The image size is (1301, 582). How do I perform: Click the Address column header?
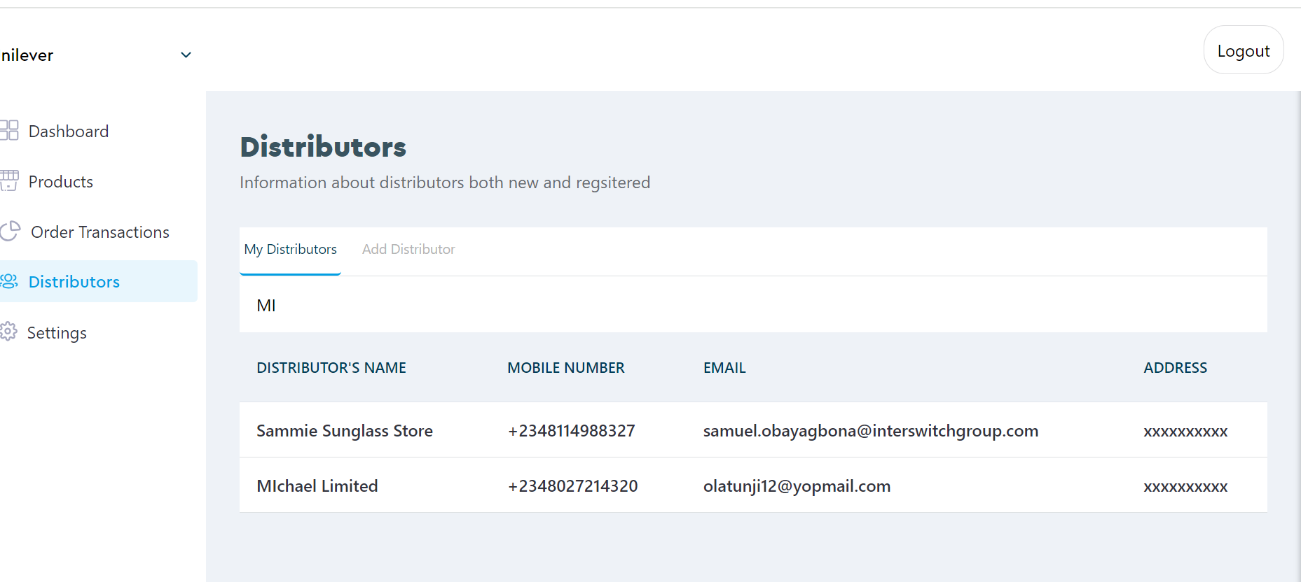(x=1175, y=368)
